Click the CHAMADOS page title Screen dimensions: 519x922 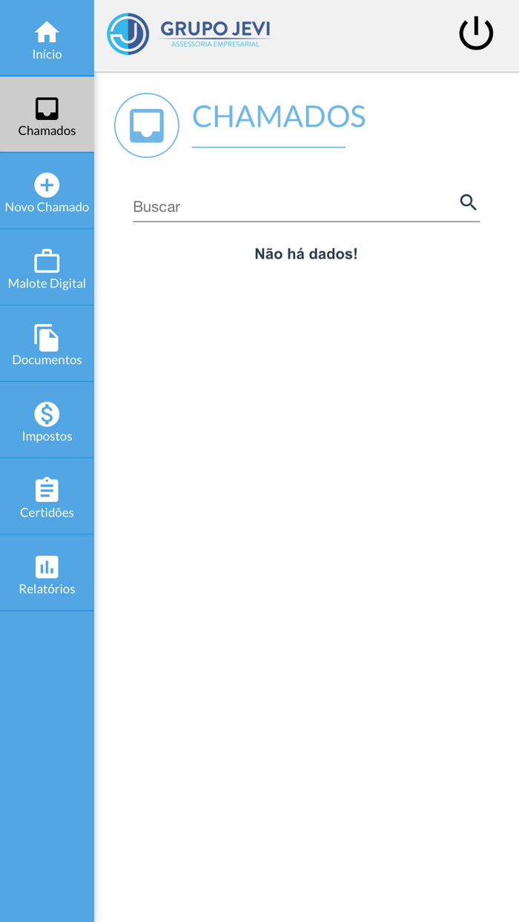coord(279,116)
